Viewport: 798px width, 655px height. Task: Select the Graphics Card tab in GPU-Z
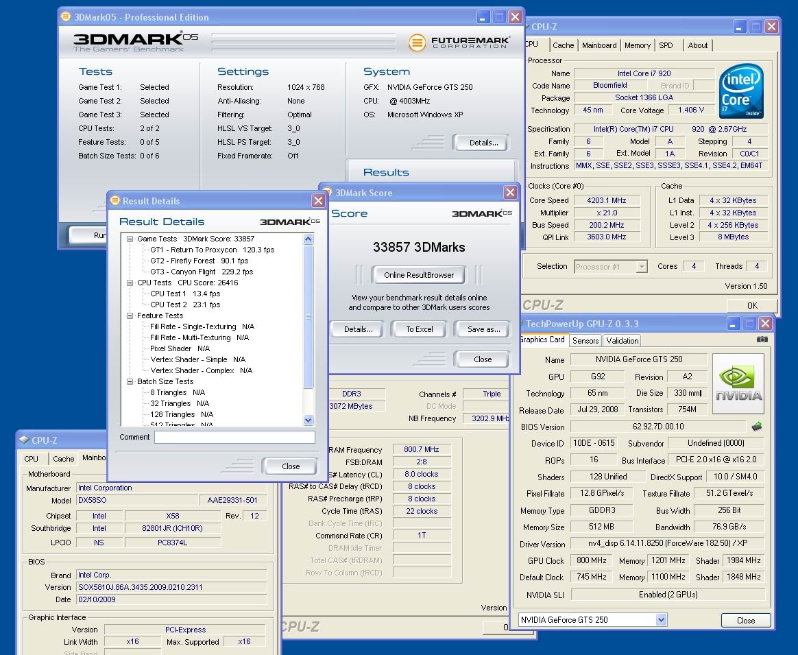542,340
